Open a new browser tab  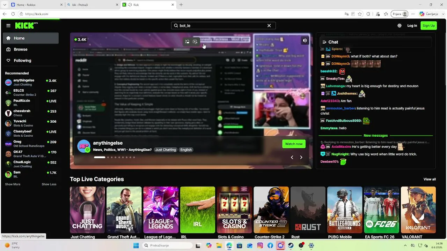point(181,5)
